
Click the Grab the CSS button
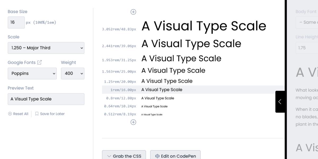(x=124, y=156)
